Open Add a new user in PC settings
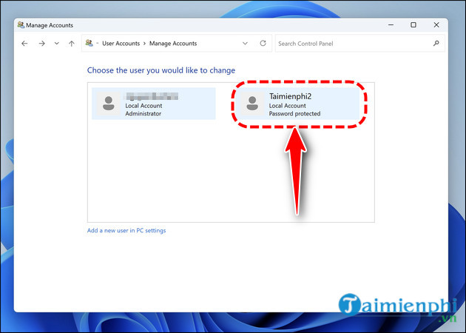 tap(126, 230)
